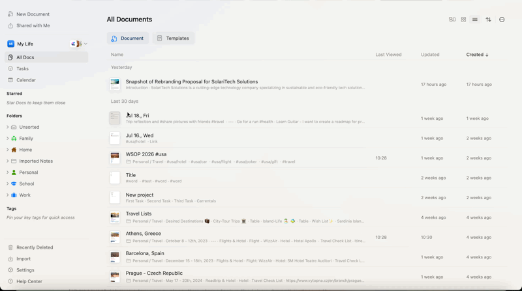The image size is (522, 291).
Task: Select the Document tab
Action: tap(127, 38)
